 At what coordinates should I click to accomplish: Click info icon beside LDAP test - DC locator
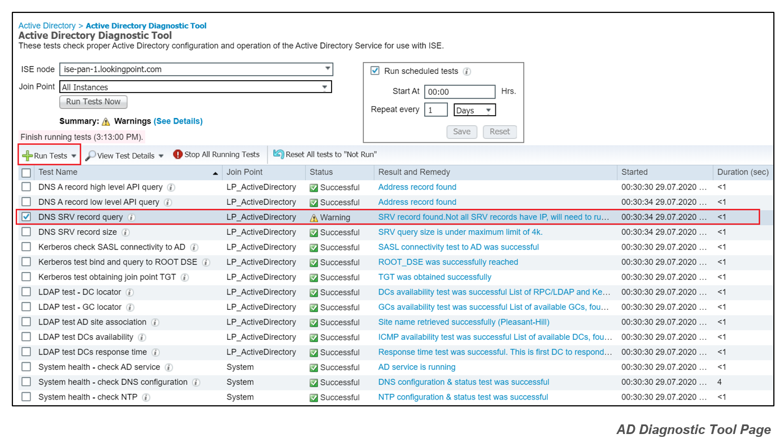[130, 292]
